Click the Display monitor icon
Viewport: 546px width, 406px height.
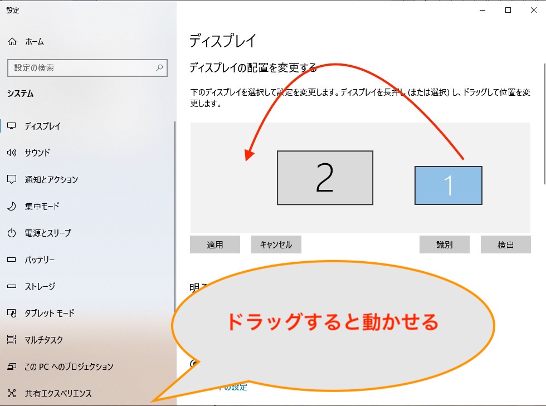[12, 126]
